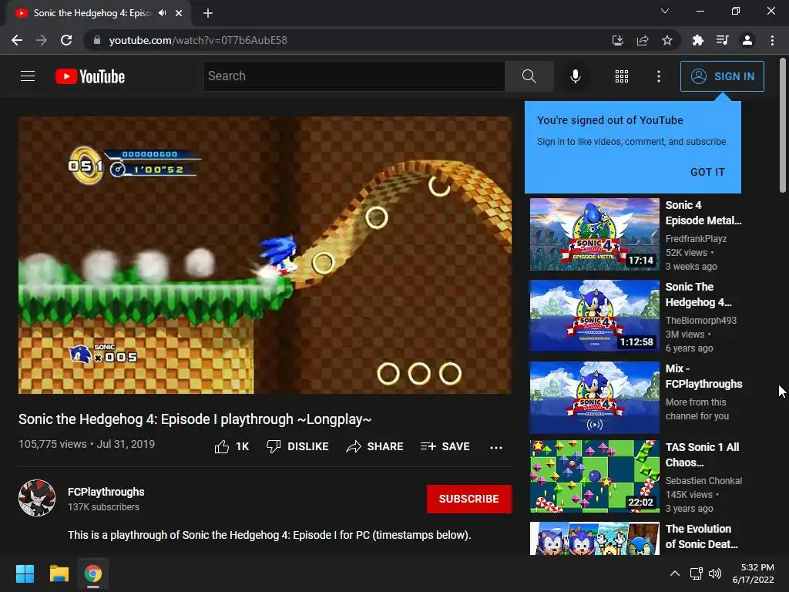Like the video with thumbs up
789x592 pixels.
[x=232, y=446]
